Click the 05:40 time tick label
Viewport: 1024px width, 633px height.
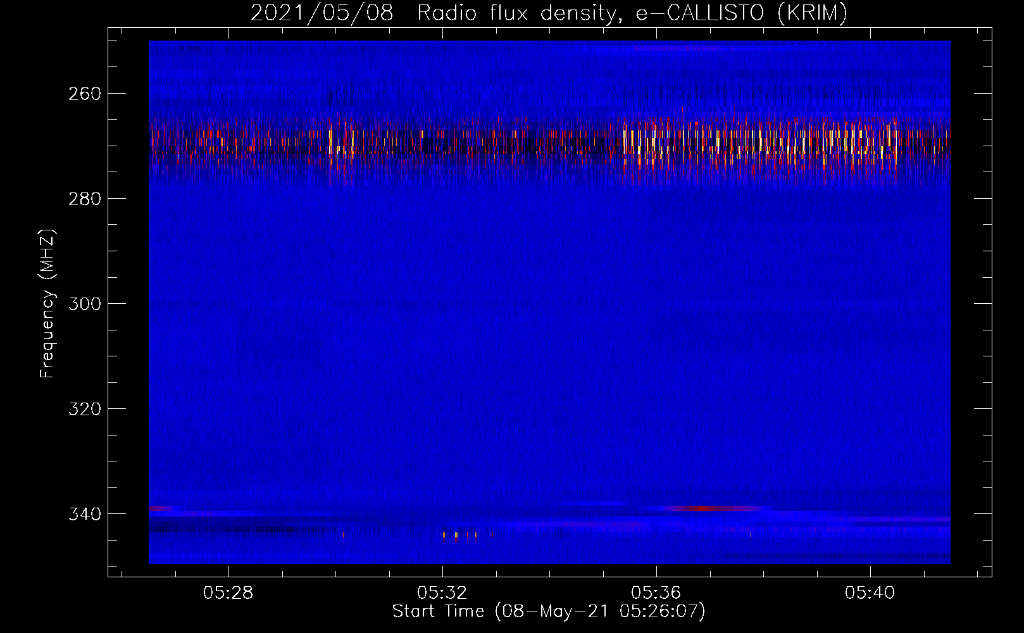[x=870, y=593]
